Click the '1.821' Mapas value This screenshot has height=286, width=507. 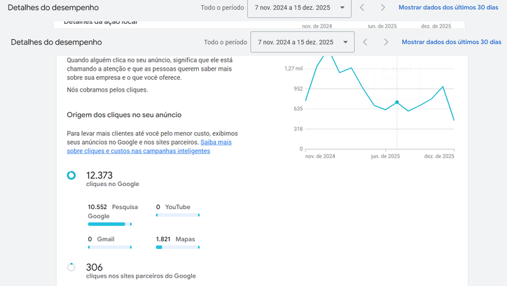(x=163, y=239)
